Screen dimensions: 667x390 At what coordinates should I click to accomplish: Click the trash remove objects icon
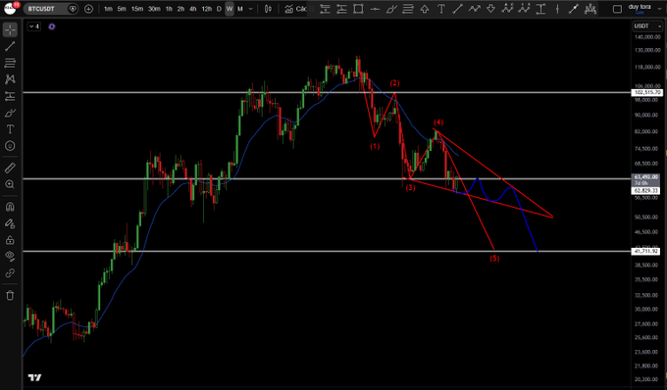coord(10,295)
